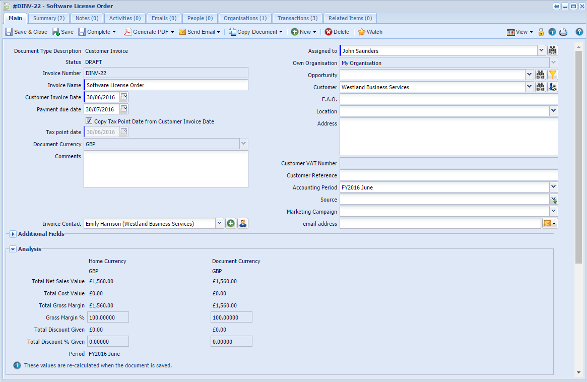Click the search binoculars beside Opportunity

(x=540, y=75)
